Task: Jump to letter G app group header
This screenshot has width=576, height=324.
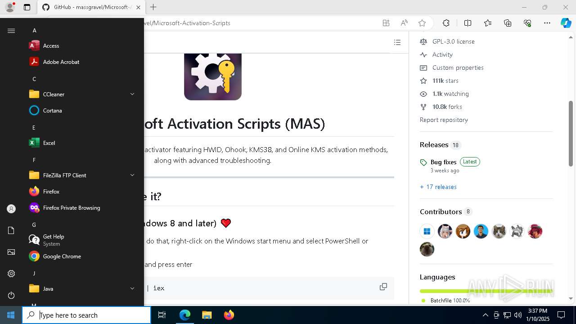Action: pyautogui.click(x=34, y=225)
